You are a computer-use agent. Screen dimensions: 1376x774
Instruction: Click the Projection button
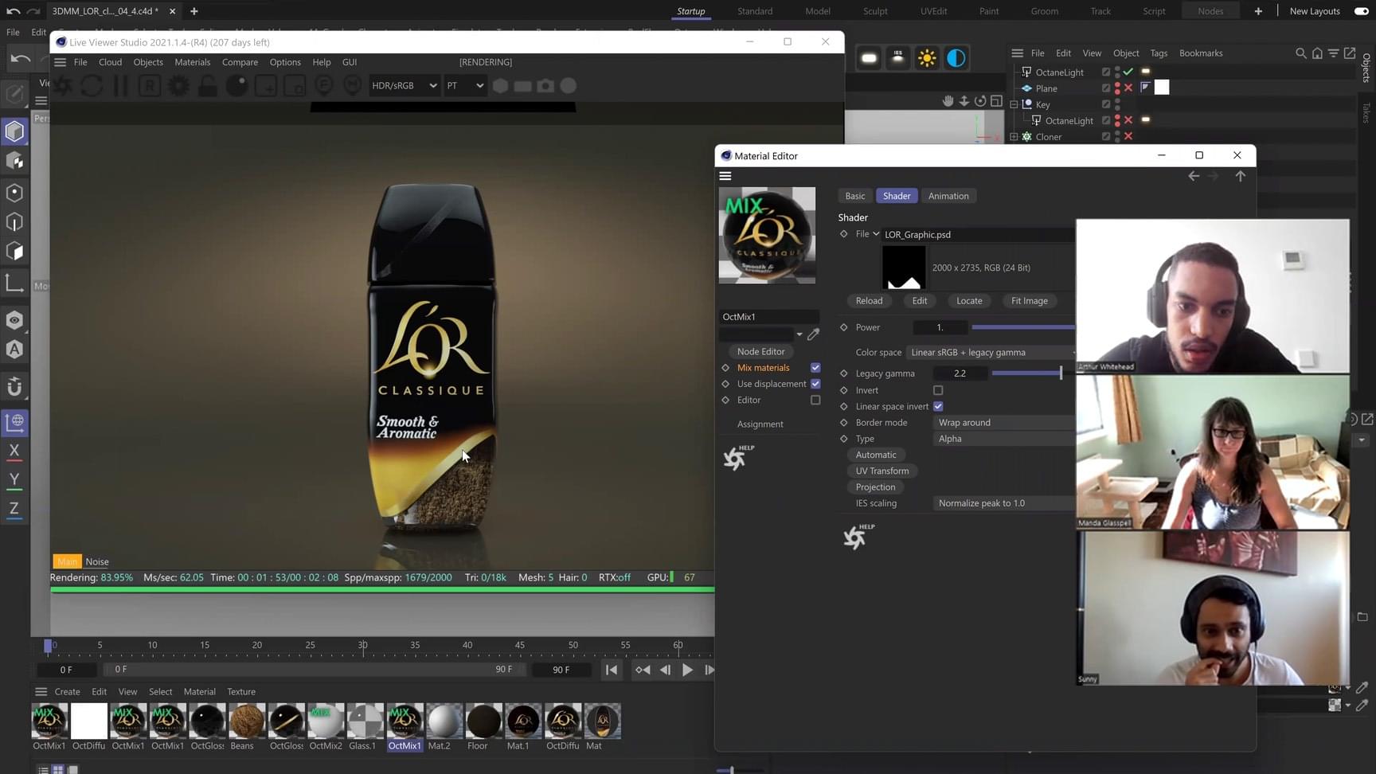coord(875,487)
